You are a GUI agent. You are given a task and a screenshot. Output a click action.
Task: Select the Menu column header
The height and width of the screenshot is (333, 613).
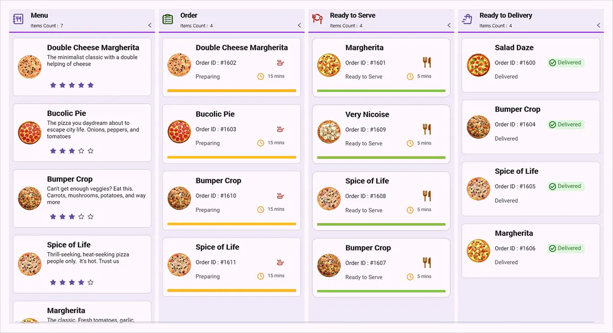[37, 16]
